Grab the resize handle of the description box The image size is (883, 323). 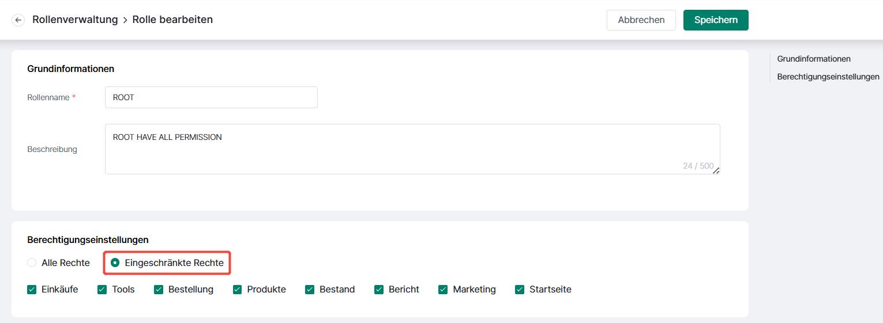tap(716, 170)
